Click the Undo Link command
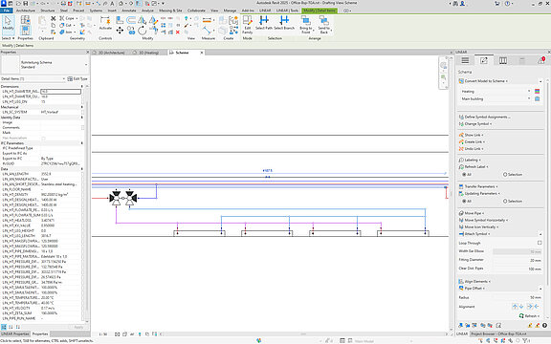The width and height of the screenshot is (551, 344). pyautogui.click(x=472, y=149)
